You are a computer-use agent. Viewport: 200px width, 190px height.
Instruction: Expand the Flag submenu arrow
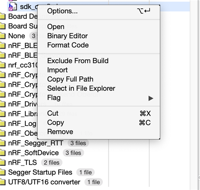click(151, 98)
